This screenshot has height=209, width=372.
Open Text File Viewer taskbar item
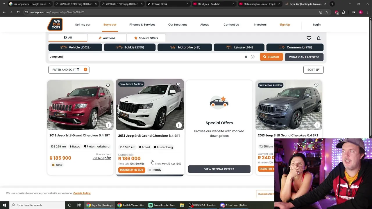click(x=130, y=205)
